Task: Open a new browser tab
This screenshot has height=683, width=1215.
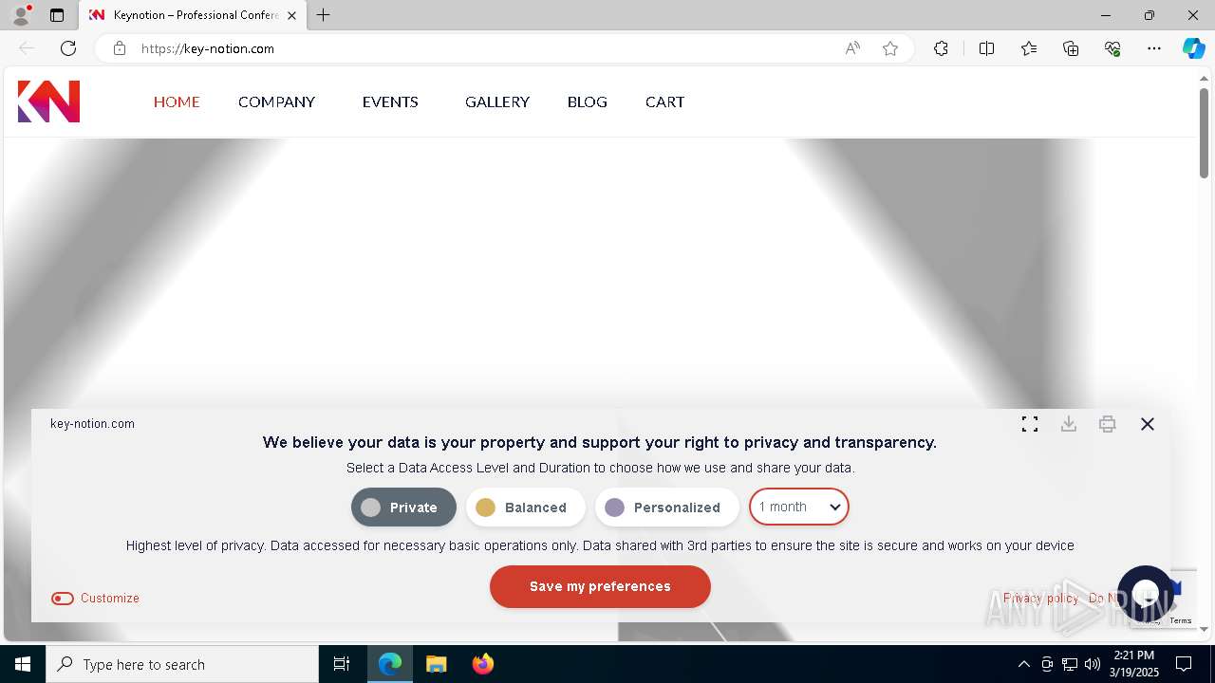Action: (324, 15)
